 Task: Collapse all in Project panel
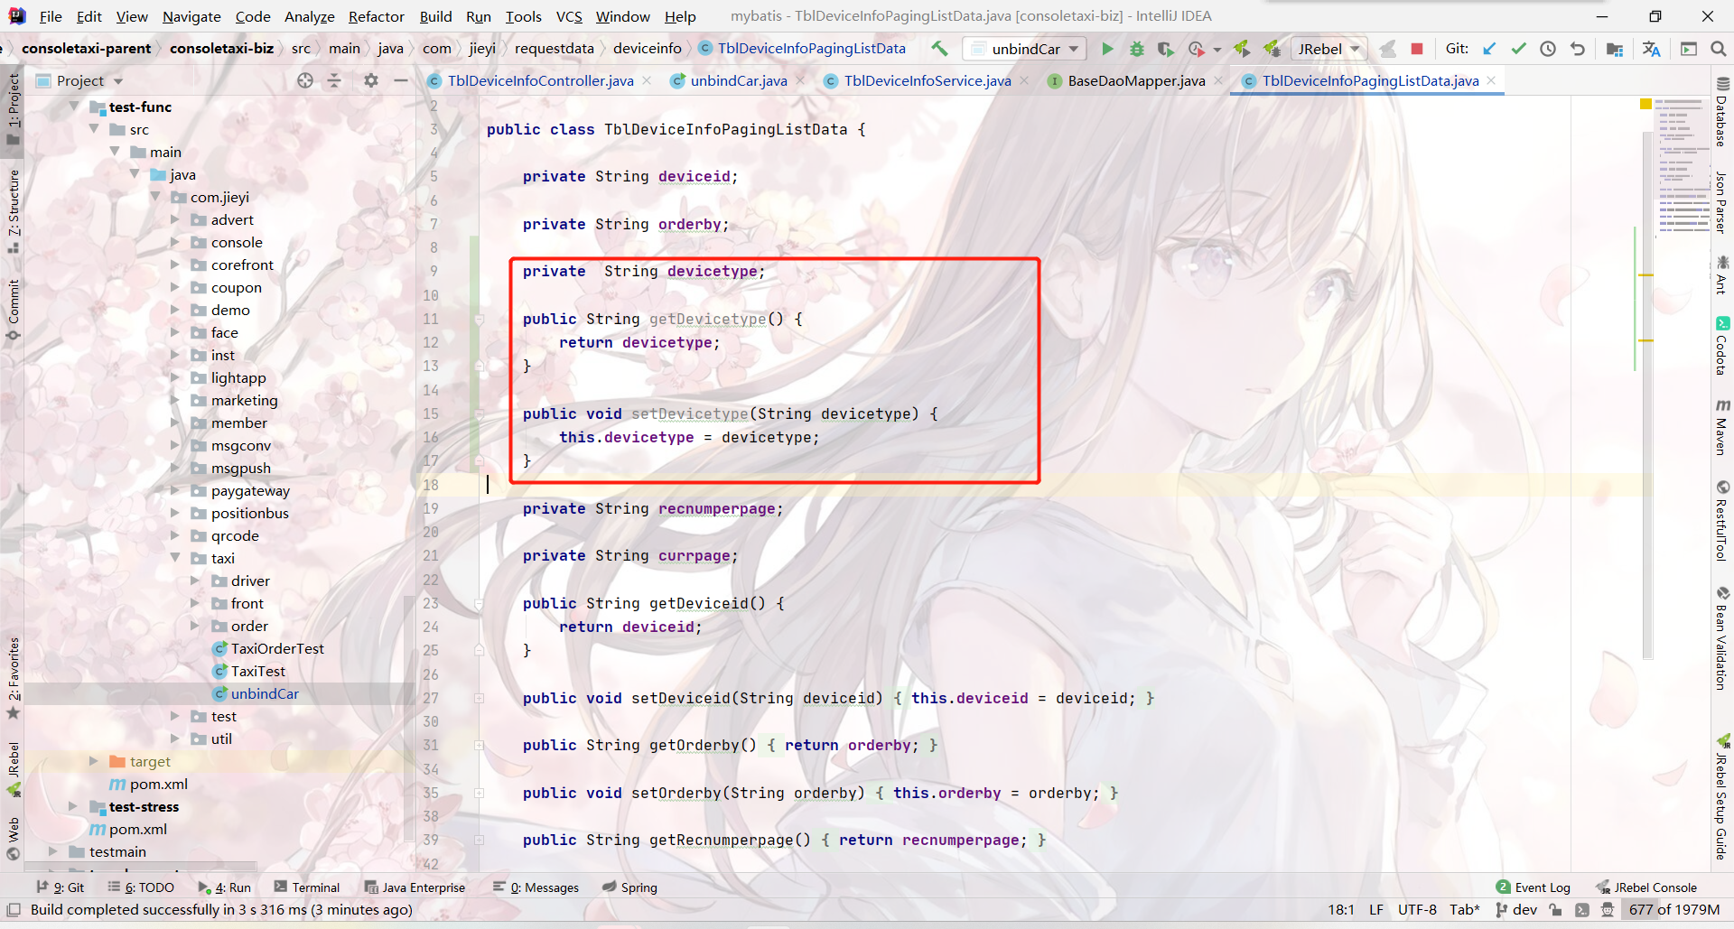click(334, 80)
